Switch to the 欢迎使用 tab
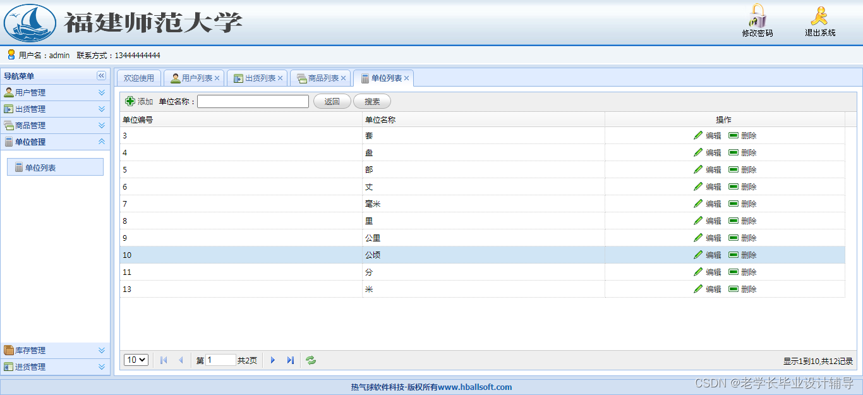Viewport: 863px width, 395px height. point(138,77)
